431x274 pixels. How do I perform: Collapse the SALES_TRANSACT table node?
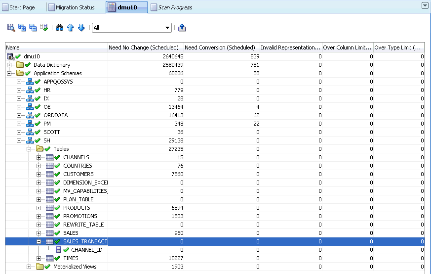coord(39,241)
